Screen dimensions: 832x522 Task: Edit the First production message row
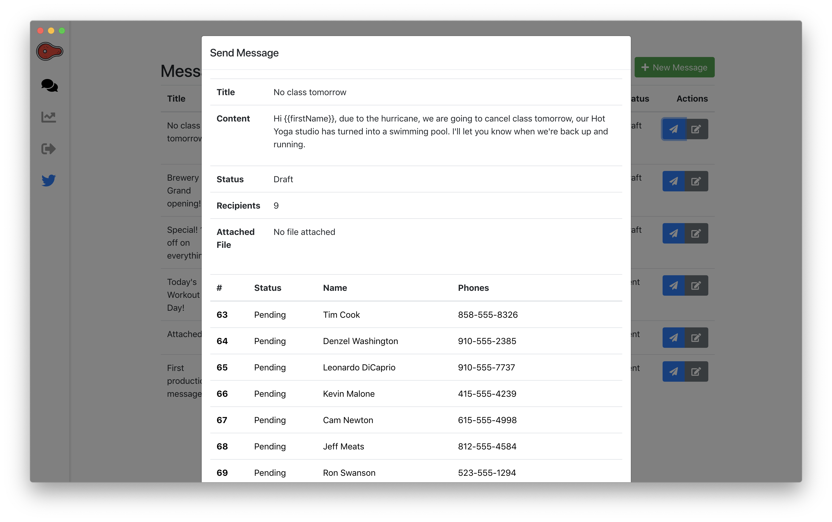[696, 371]
